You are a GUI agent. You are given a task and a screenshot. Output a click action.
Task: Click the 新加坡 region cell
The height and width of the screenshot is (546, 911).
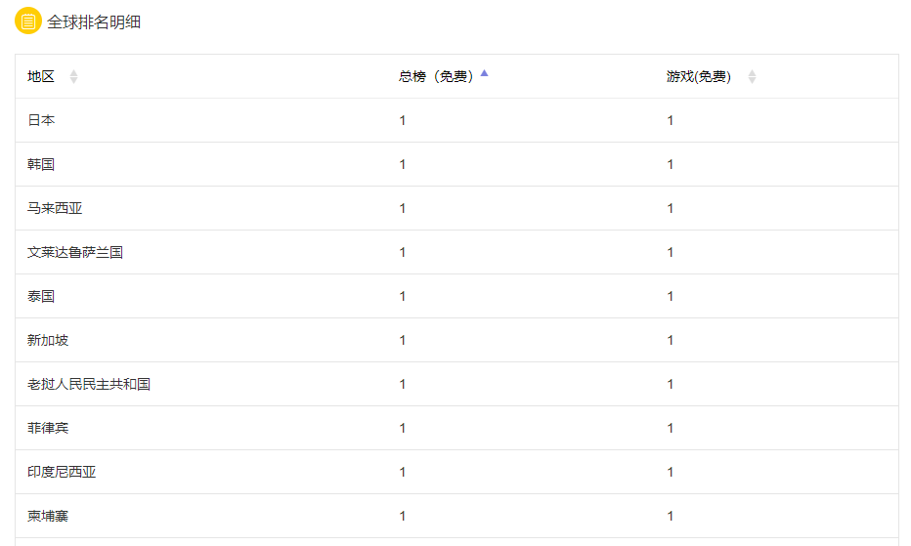(48, 340)
